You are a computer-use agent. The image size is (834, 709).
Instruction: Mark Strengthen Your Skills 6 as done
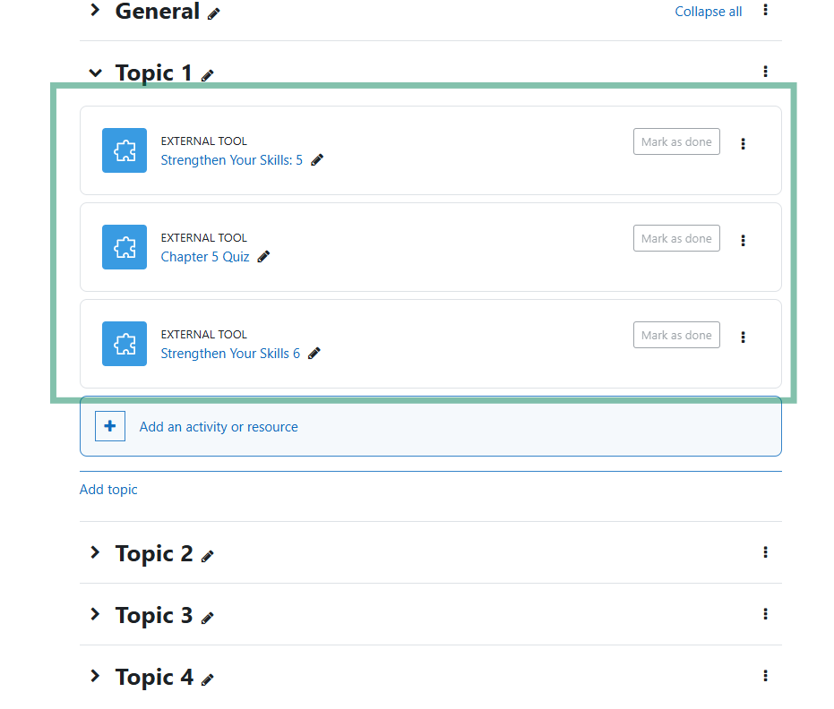tap(676, 335)
